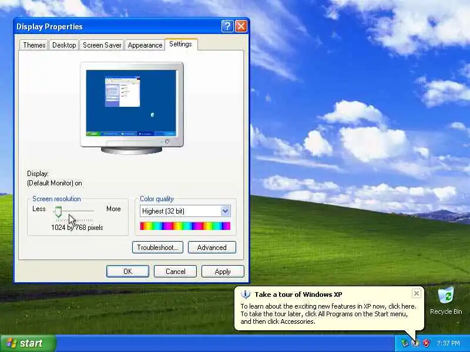470x352 pixels.
Task: Click the Settings tab
Action: click(x=181, y=45)
